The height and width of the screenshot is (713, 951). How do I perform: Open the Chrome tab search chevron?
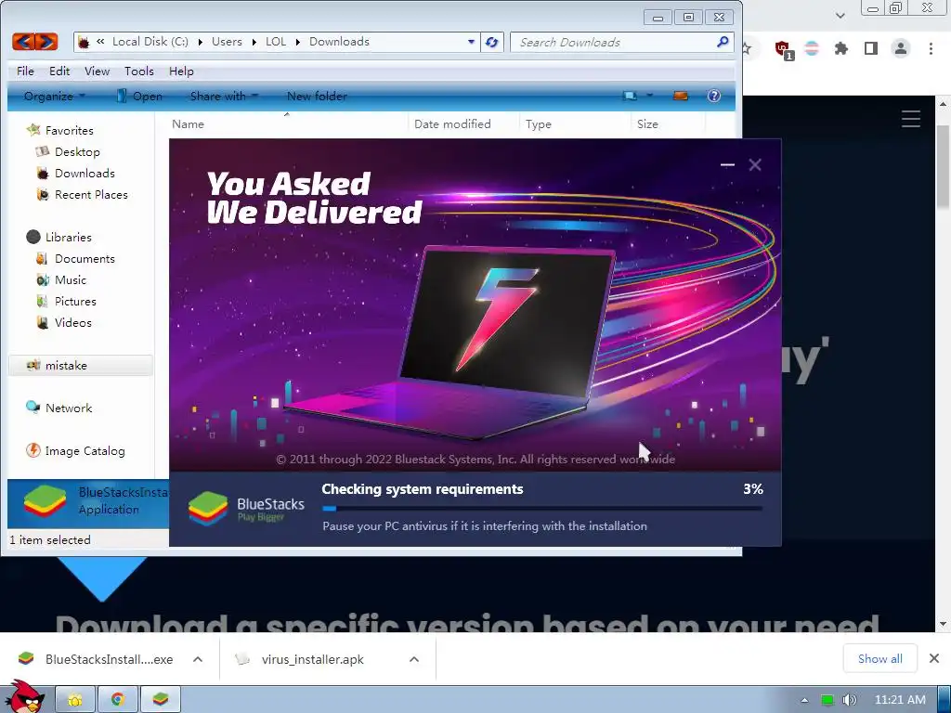pos(840,16)
